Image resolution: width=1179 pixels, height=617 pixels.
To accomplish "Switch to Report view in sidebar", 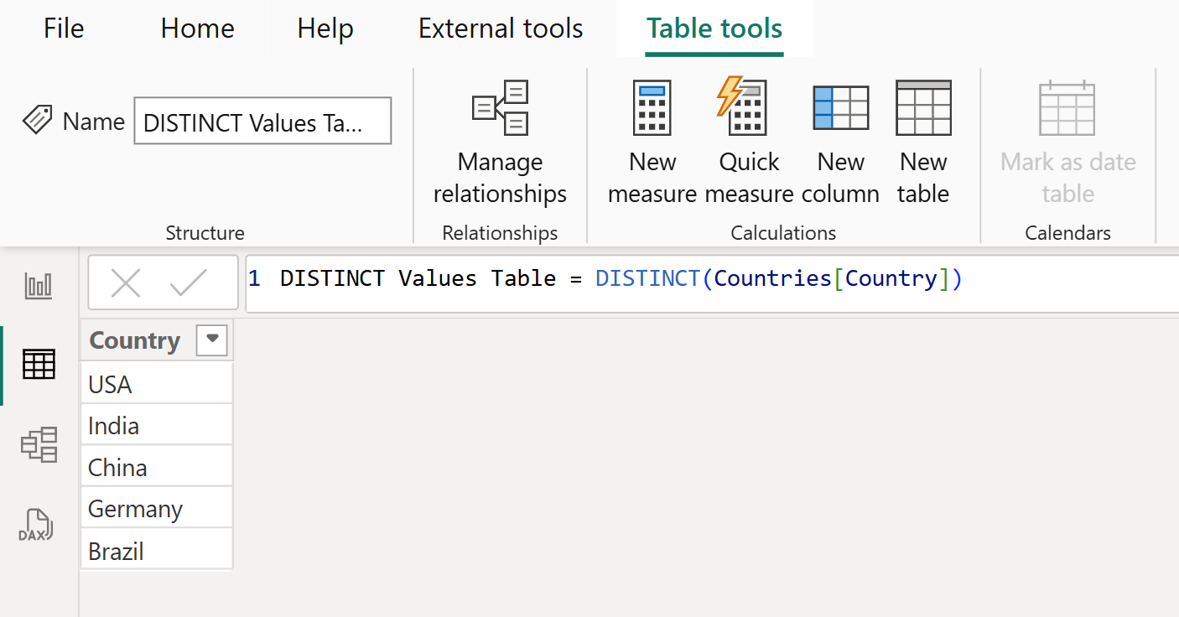I will 39,287.
